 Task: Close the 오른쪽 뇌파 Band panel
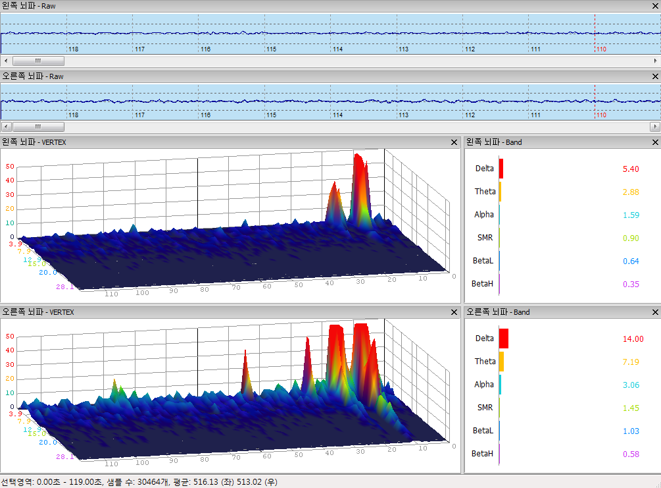point(654,312)
